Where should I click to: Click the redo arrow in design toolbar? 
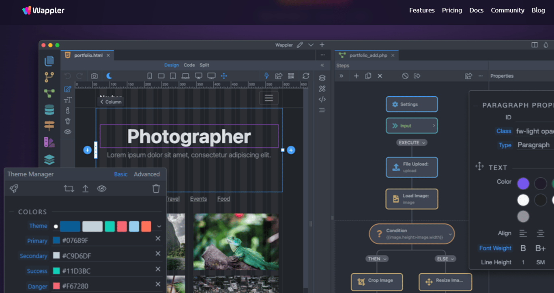coord(79,76)
